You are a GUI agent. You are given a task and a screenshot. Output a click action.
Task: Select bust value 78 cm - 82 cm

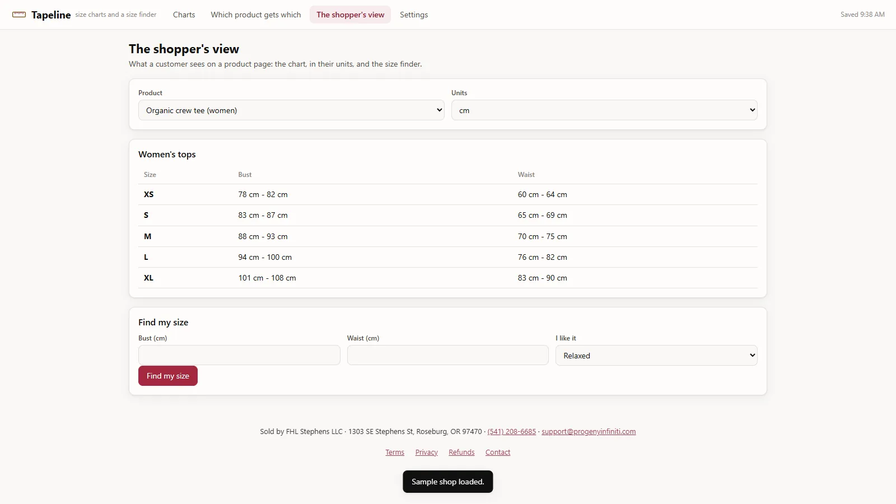point(263,194)
